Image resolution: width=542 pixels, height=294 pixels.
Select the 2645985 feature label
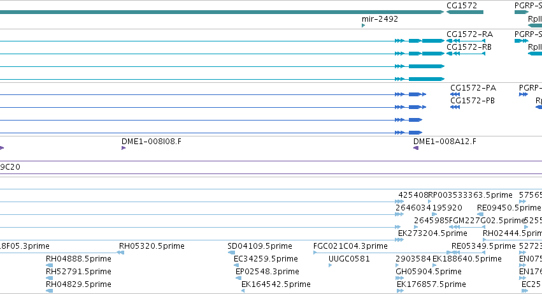pyautogui.click(x=431, y=221)
